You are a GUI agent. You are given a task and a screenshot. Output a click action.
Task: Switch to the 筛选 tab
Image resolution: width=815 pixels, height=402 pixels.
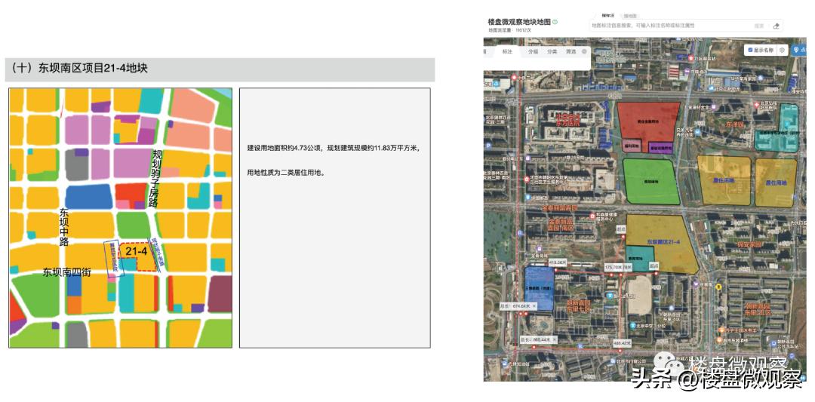(x=570, y=52)
